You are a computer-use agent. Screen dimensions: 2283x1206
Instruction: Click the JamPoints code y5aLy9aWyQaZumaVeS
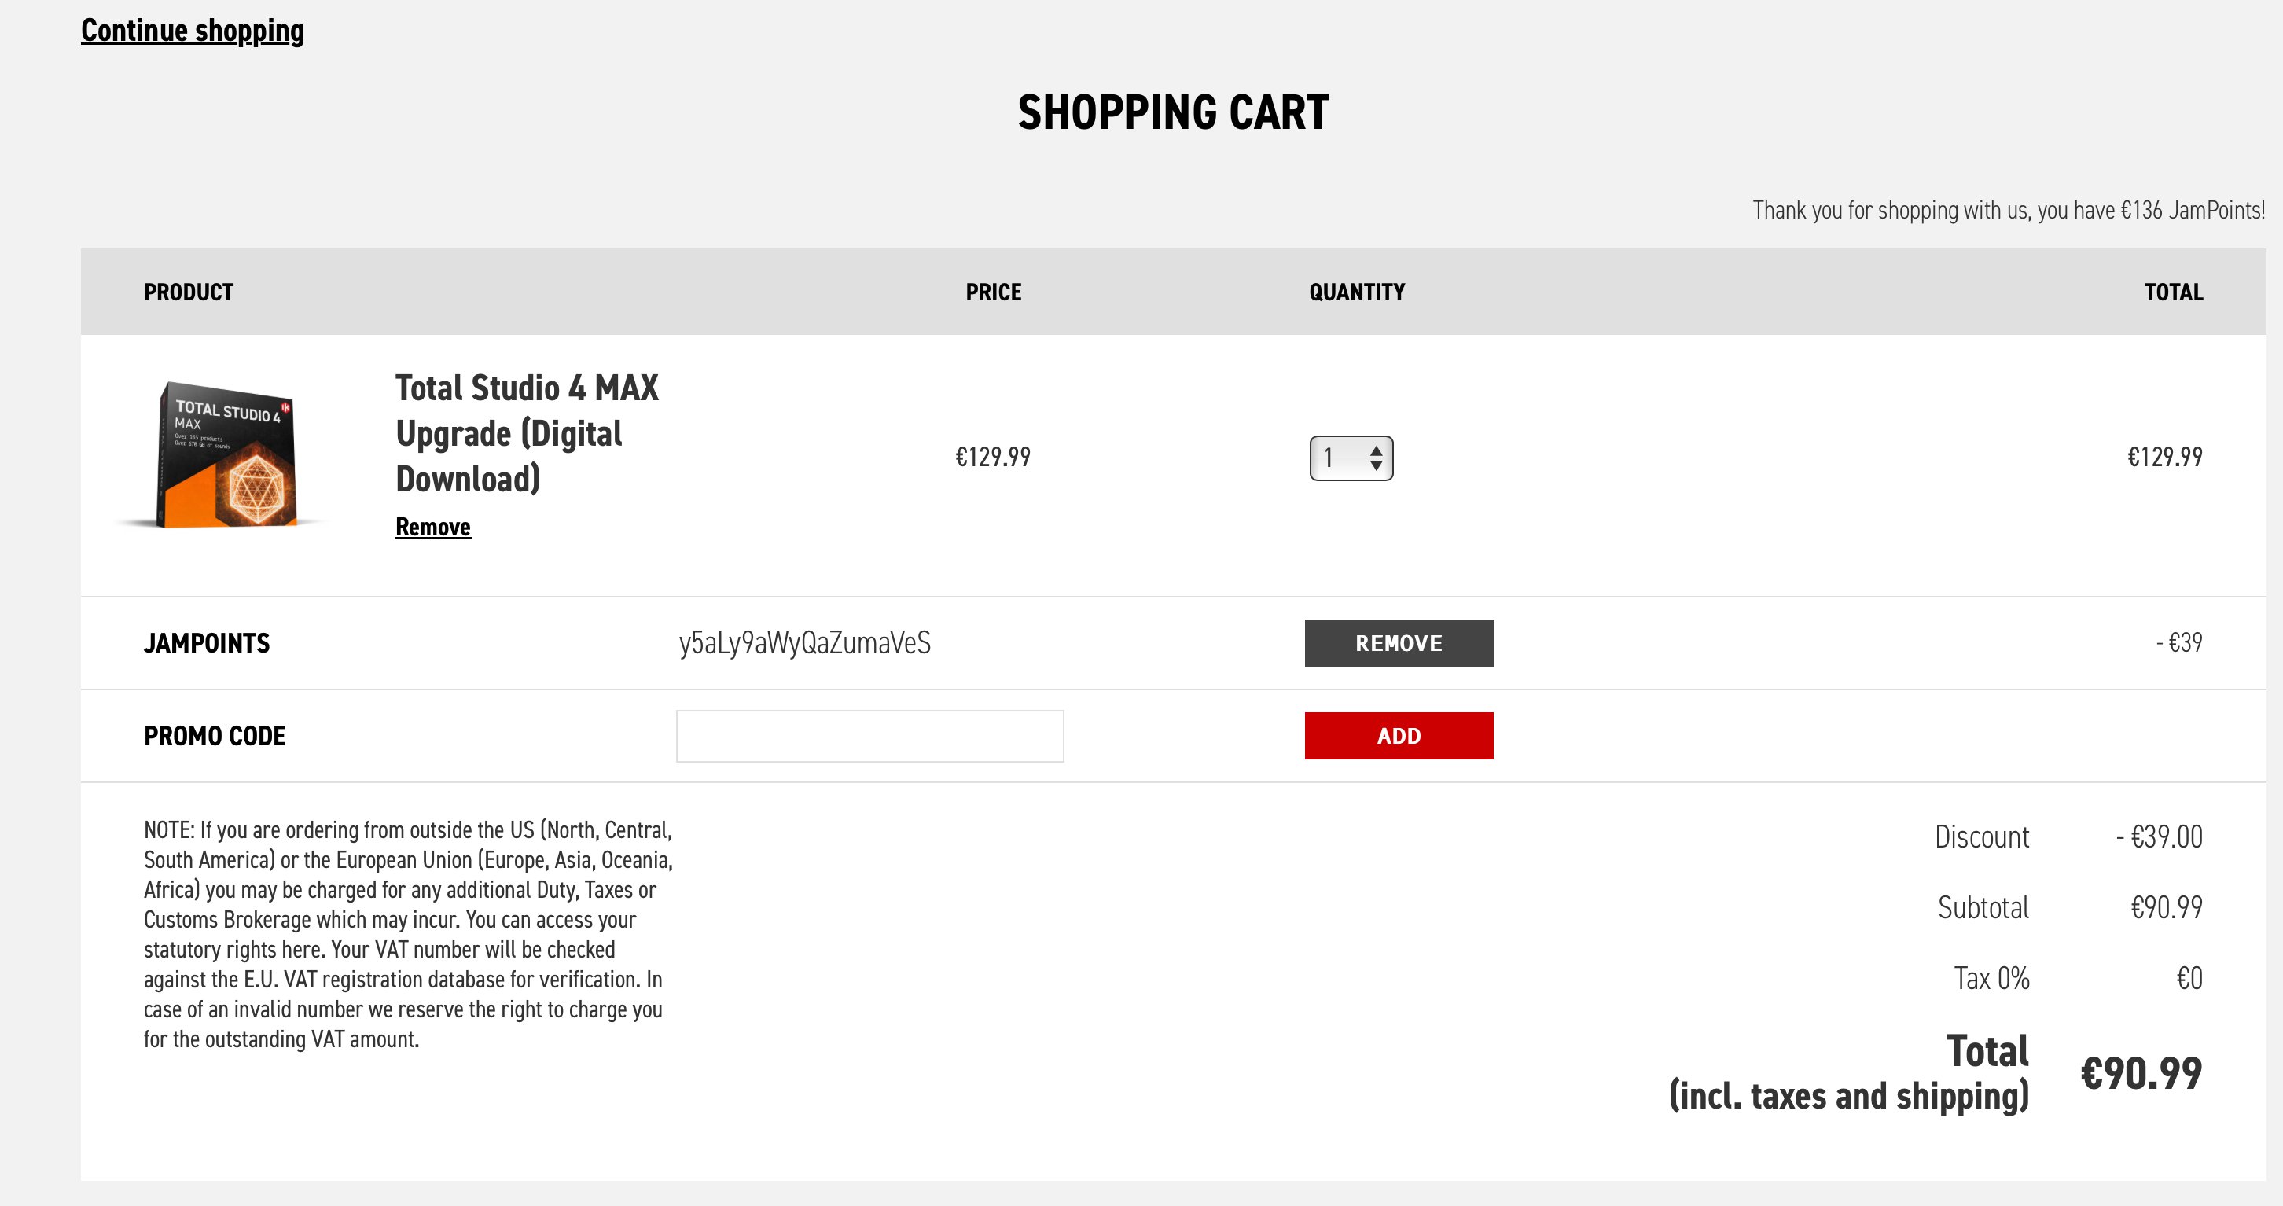click(803, 642)
